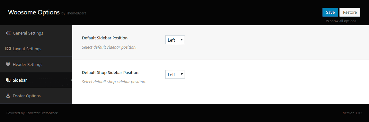Open the Footer Options tab

click(x=36, y=96)
